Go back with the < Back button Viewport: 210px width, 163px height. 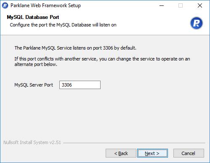pyautogui.click(x=121, y=153)
